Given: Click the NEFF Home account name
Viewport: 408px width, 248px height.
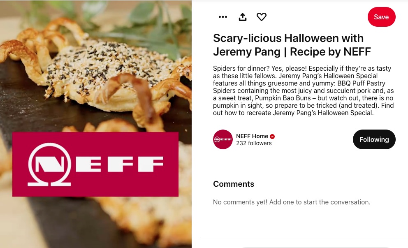Looking at the screenshot, I should 252,136.
